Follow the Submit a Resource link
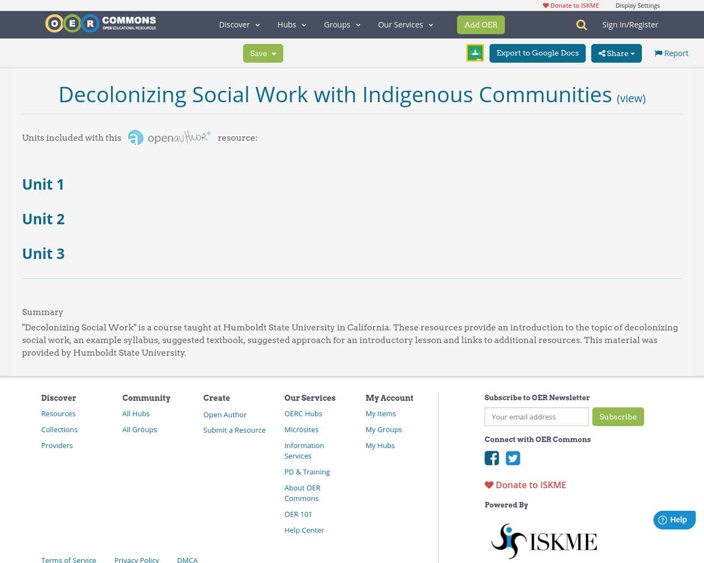 tap(234, 430)
